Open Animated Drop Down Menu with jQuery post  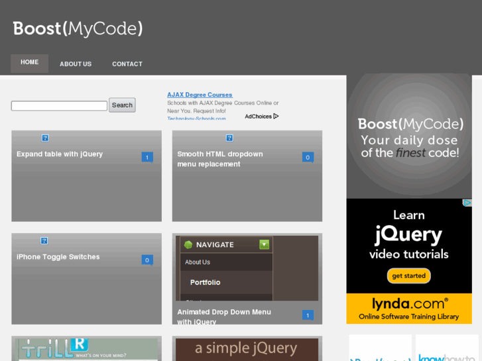pyautogui.click(x=224, y=317)
